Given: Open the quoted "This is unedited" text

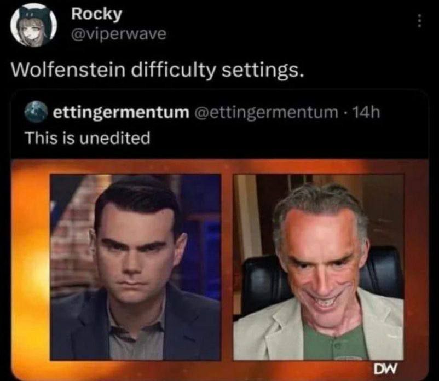Looking at the screenshot, I should pyautogui.click(x=88, y=138).
